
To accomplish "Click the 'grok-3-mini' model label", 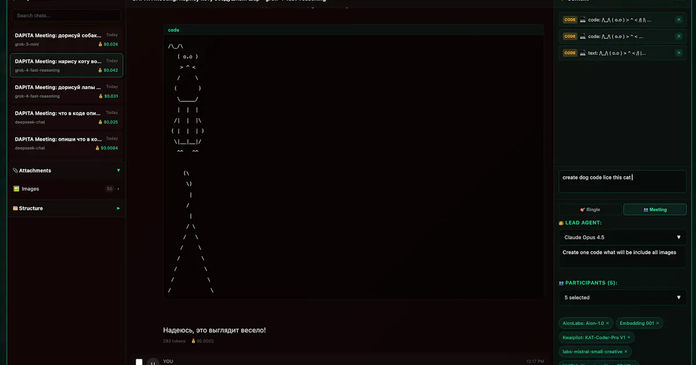I will click(x=27, y=44).
